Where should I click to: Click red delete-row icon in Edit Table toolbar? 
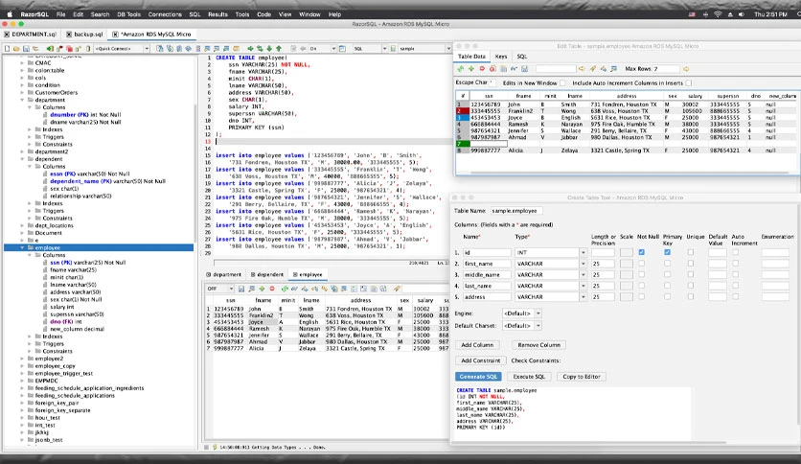pos(482,68)
